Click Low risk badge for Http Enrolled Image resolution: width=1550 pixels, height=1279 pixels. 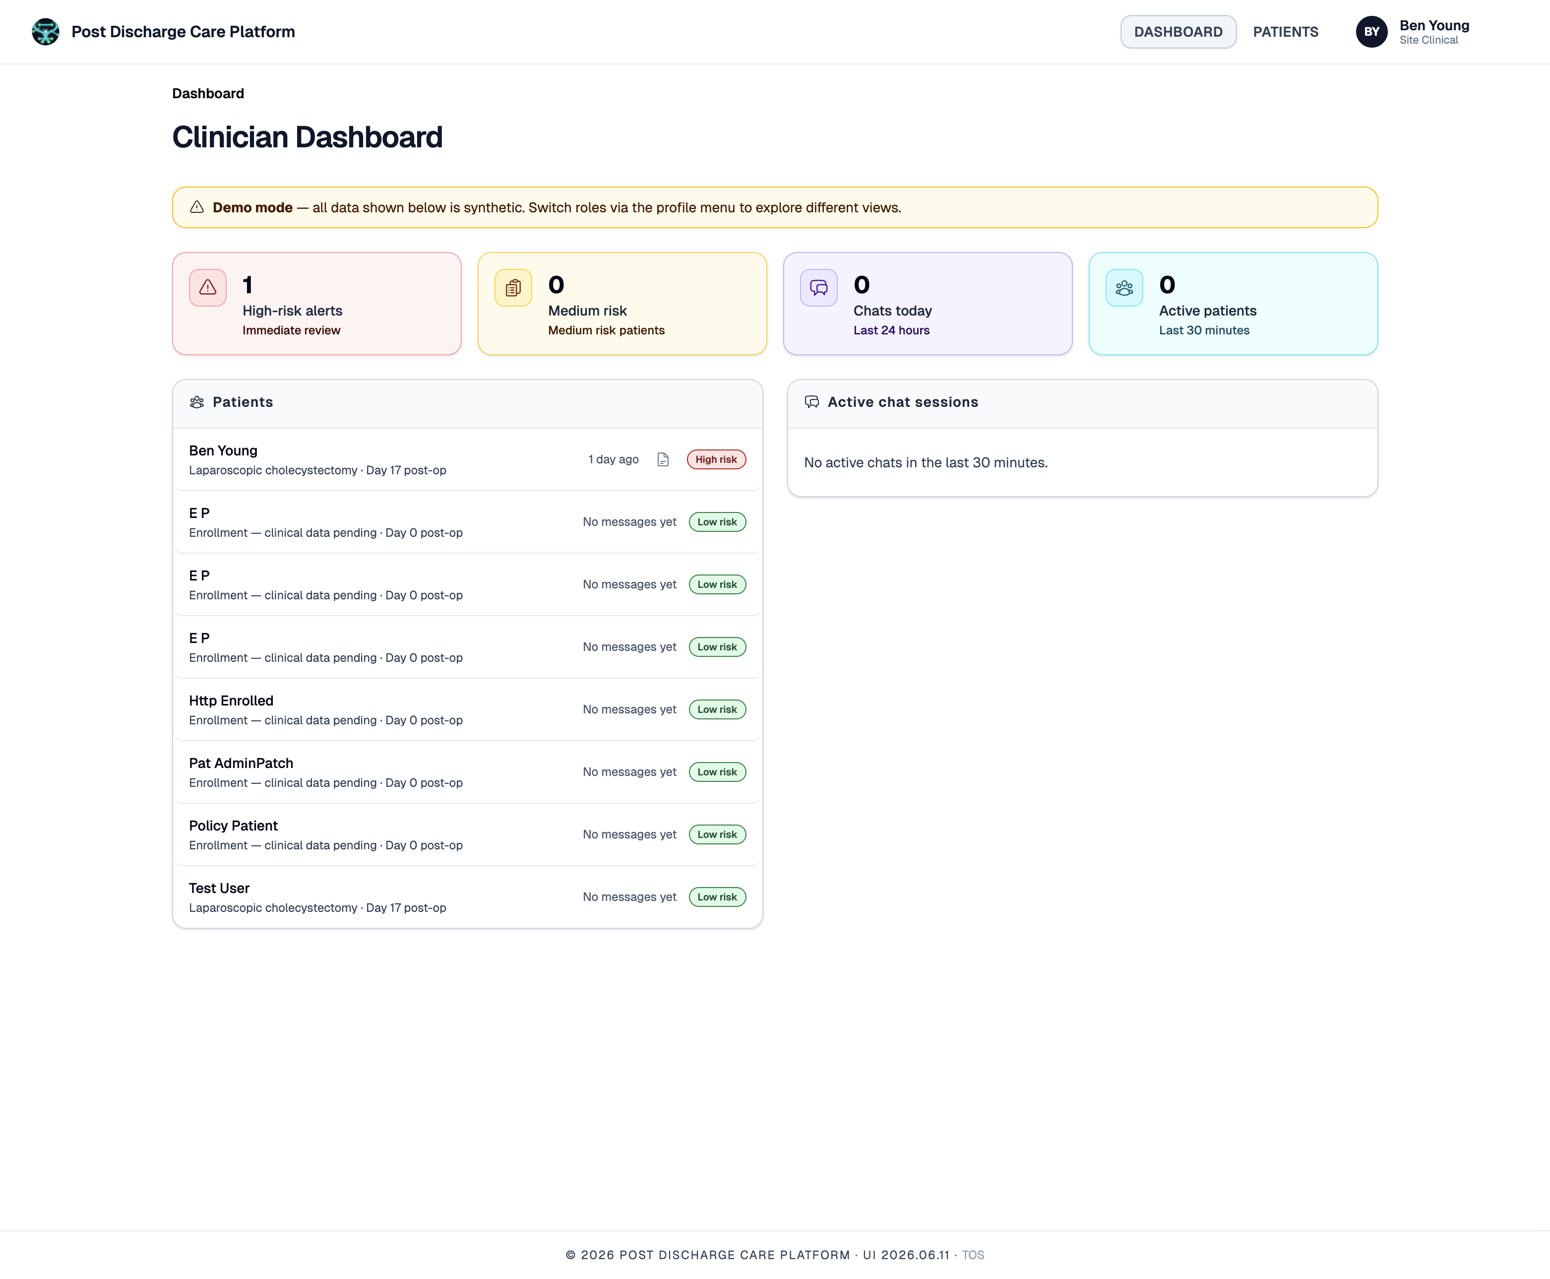pos(717,709)
